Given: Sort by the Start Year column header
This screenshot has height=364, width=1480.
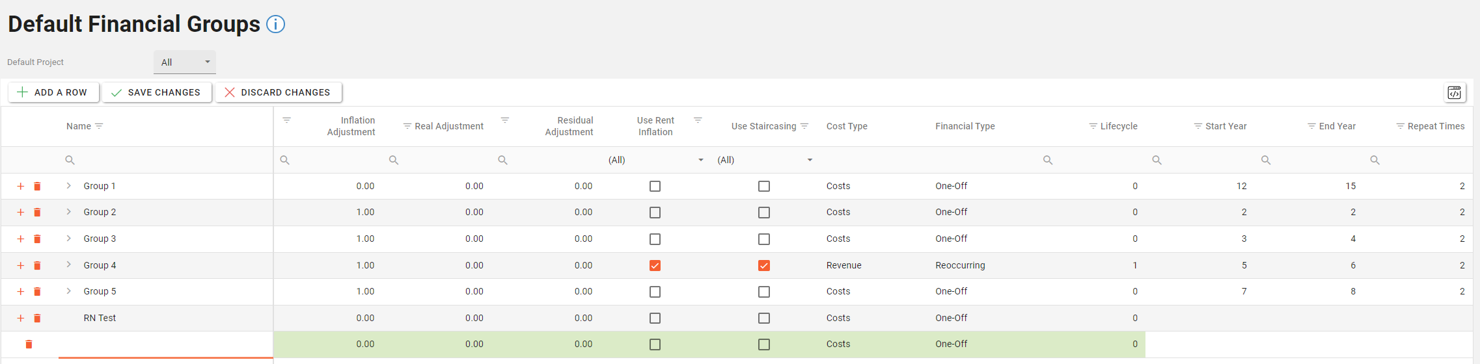Looking at the screenshot, I should (x=1226, y=126).
